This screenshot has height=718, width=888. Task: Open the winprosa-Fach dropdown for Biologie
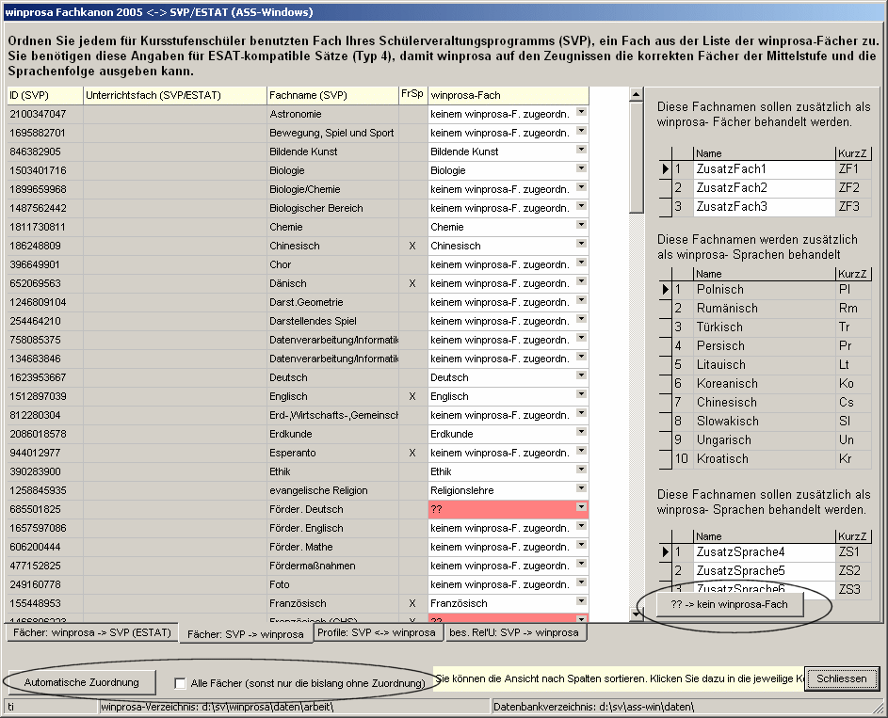(x=581, y=169)
